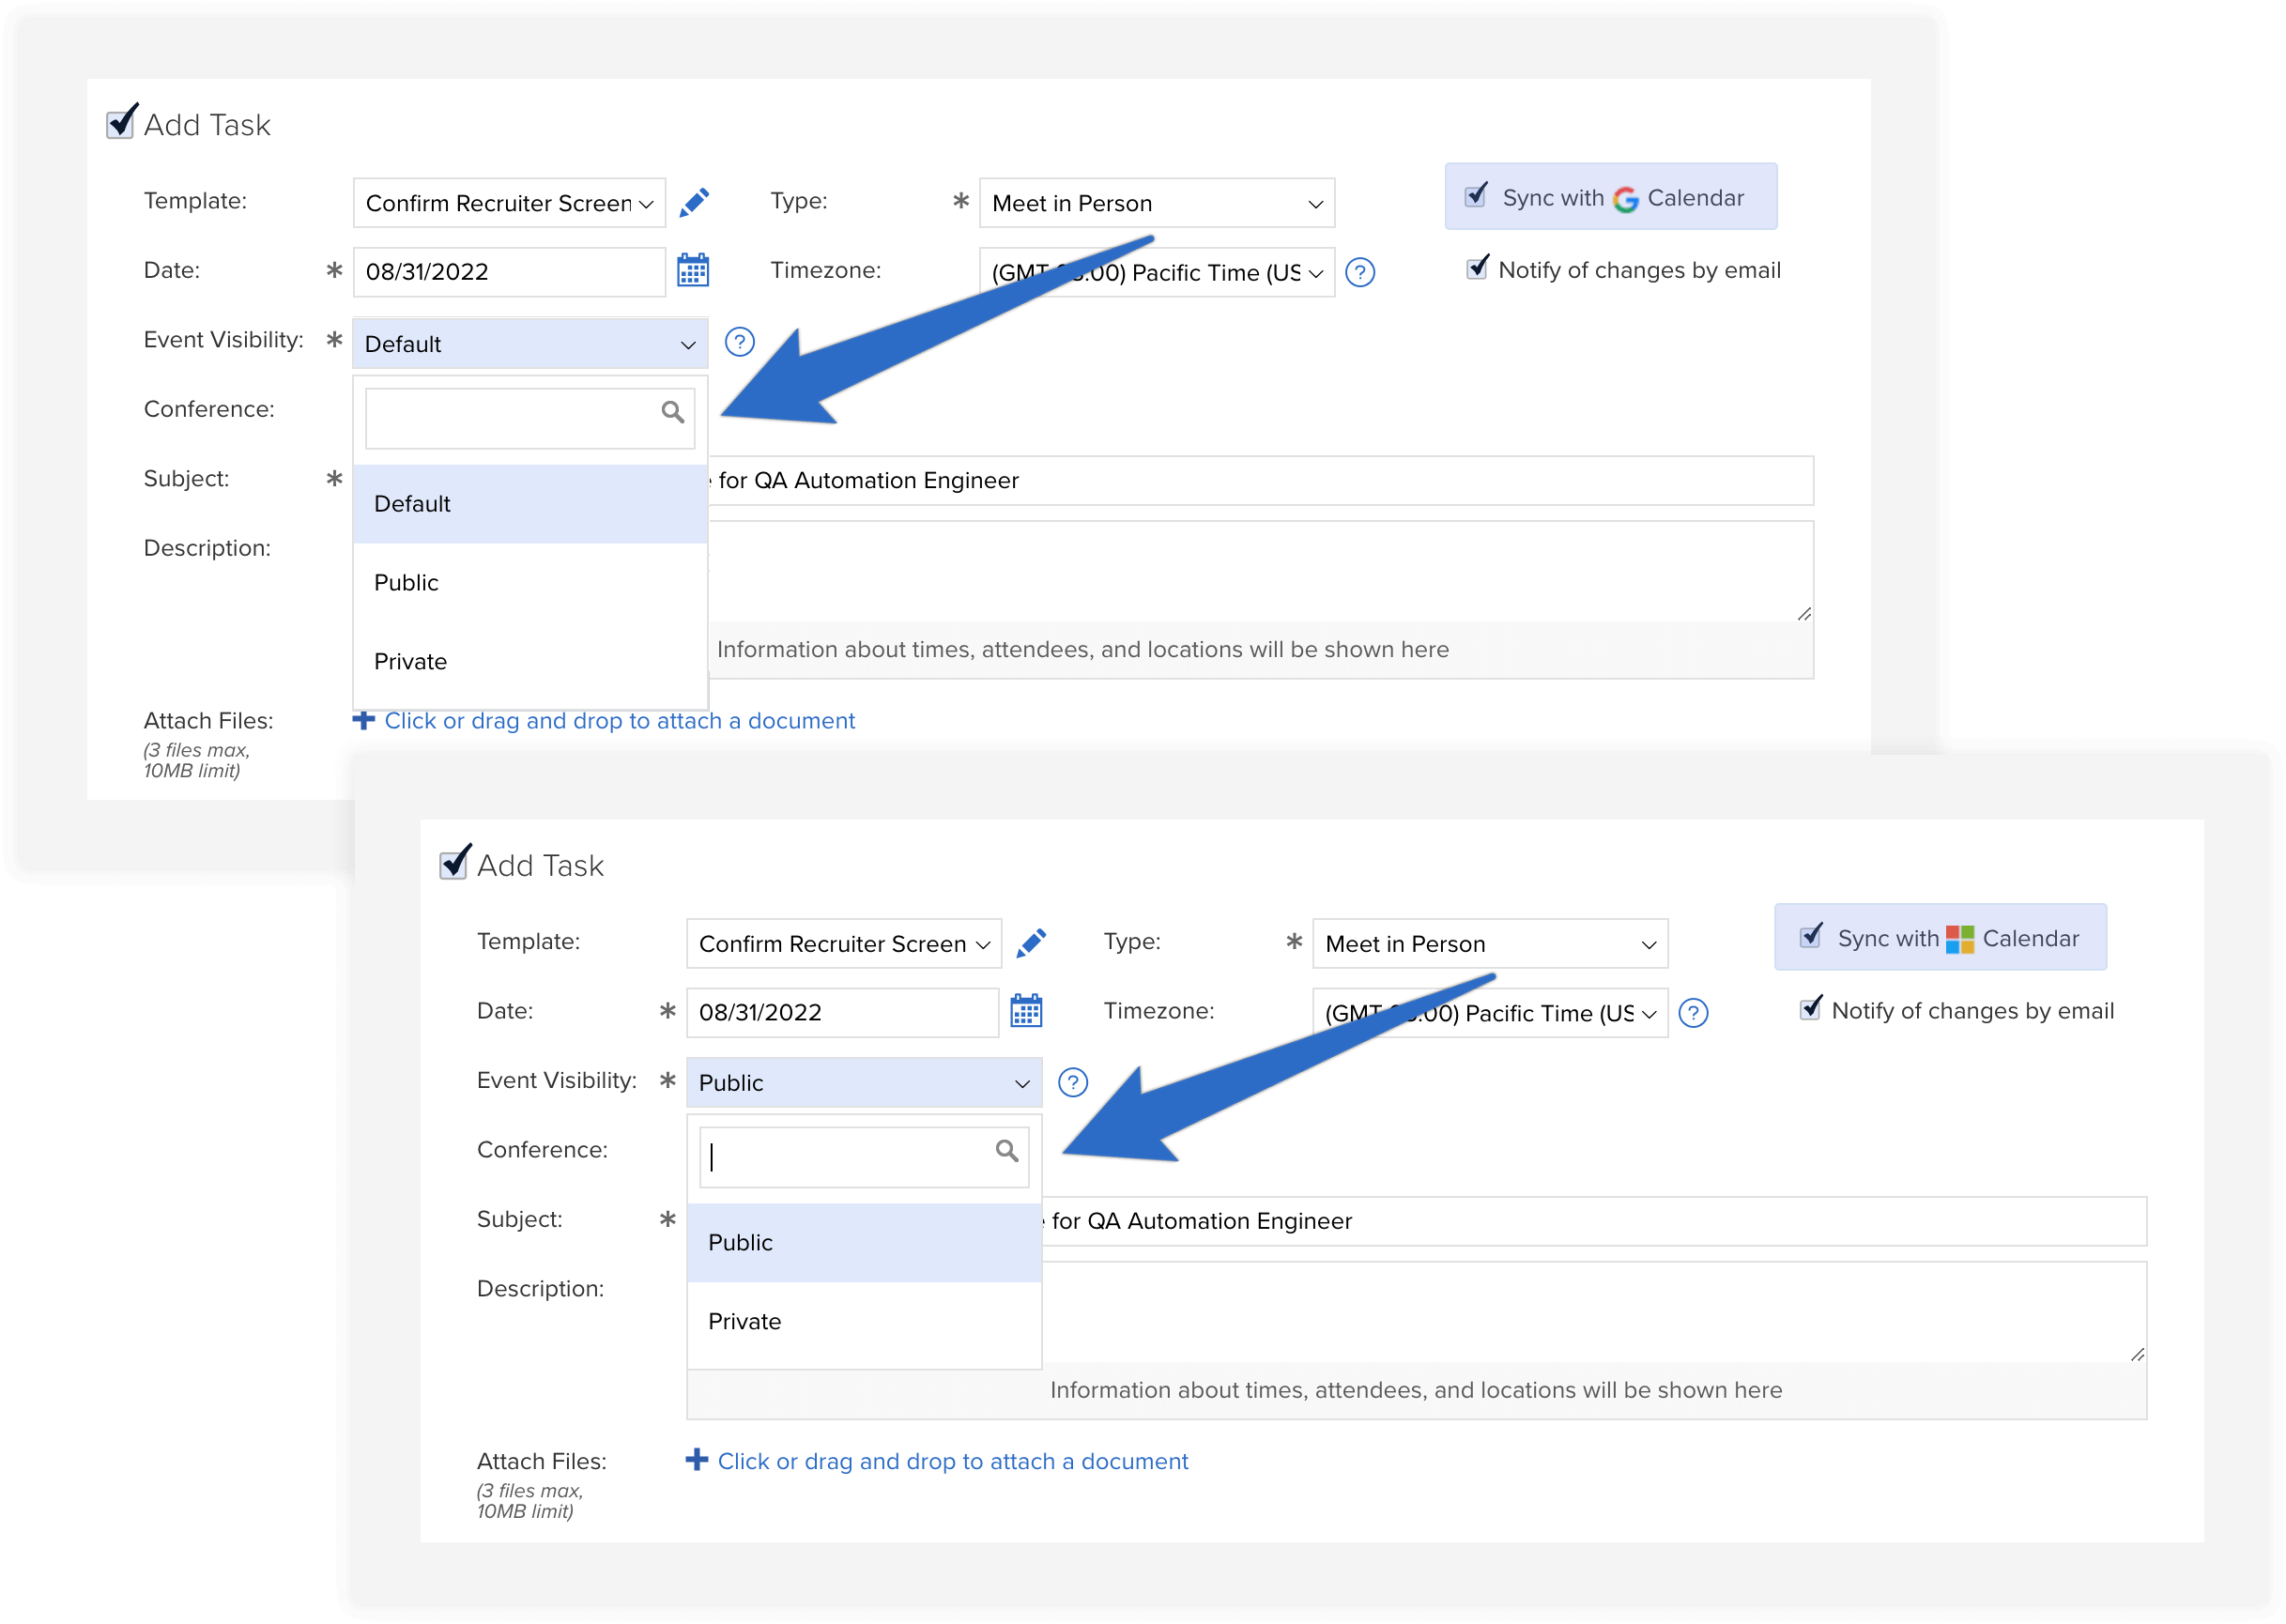
Task: Enable Sync with Microsoft Calendar checkbox
Action: click(1814, 939)
